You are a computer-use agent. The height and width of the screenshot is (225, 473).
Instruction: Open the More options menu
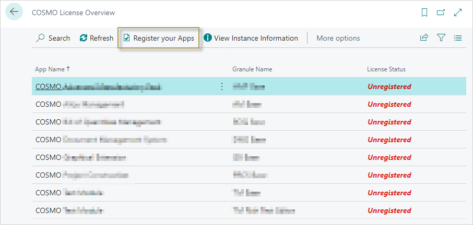[338, 38]
